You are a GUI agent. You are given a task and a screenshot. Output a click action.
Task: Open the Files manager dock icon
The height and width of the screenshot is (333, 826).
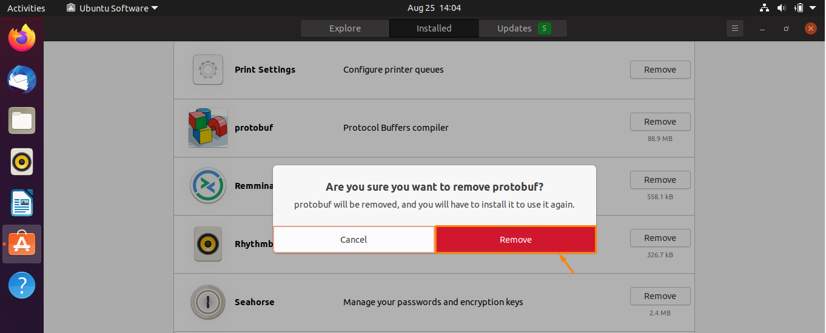point(22,120)
